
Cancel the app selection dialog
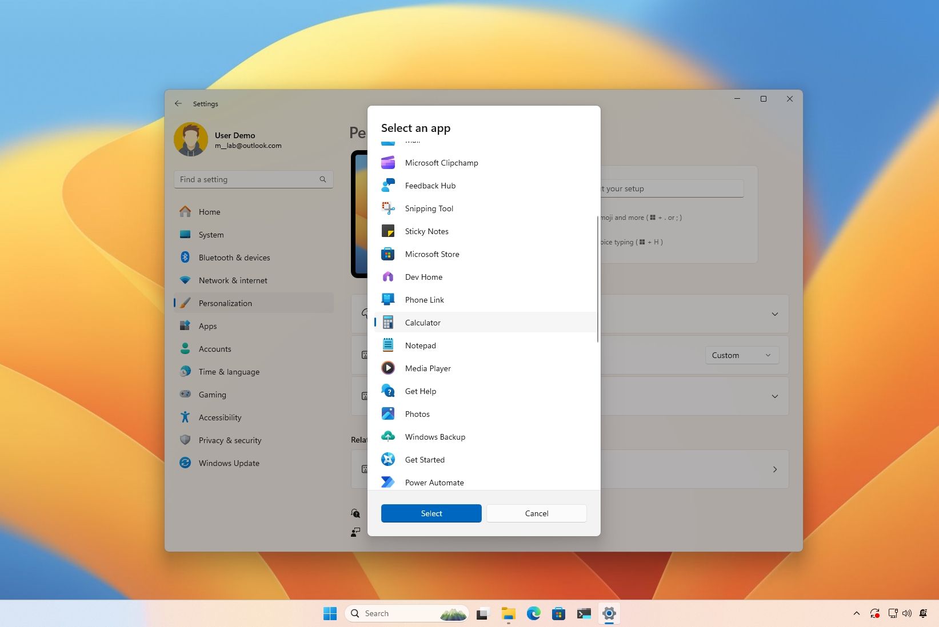pos(536,513)
